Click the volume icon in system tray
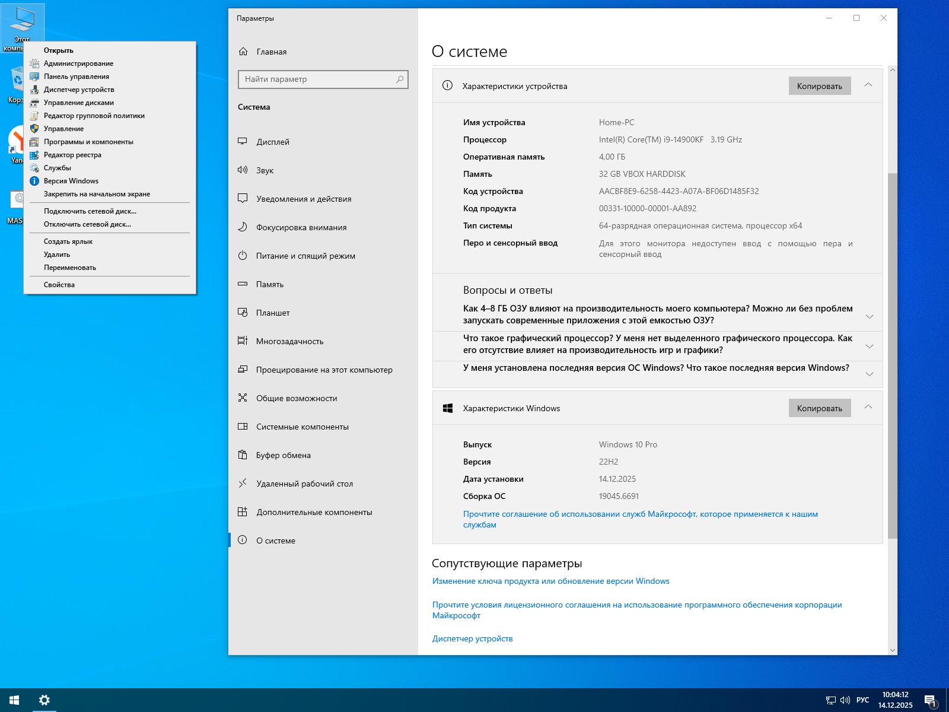The height and width of the screenshot is (712, 949). 845,700
